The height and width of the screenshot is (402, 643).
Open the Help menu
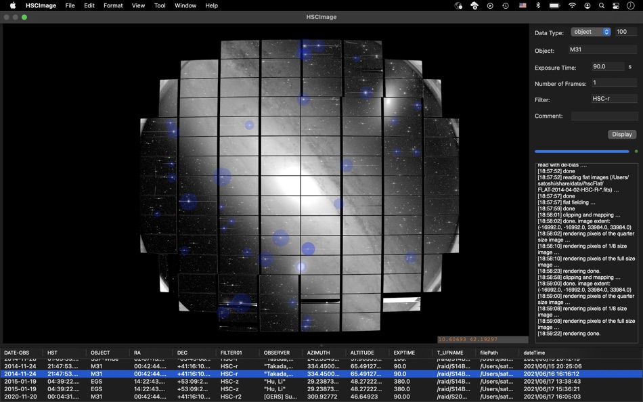[212, 5]
